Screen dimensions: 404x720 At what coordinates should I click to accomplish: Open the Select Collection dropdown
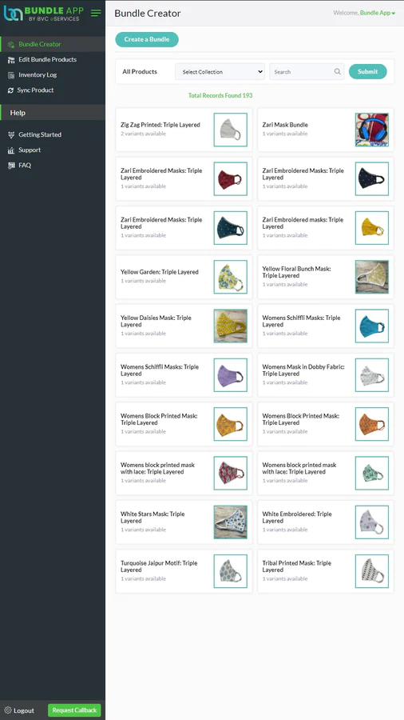point(220,72)
